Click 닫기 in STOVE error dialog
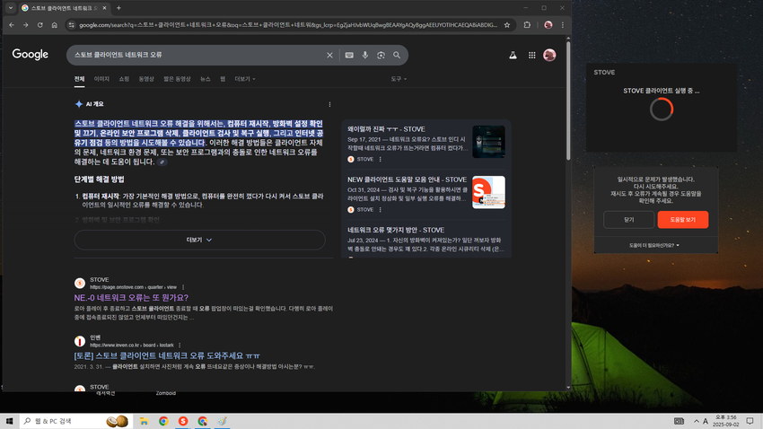This screenshot has width=763, height=429. (x=628, y=220)
